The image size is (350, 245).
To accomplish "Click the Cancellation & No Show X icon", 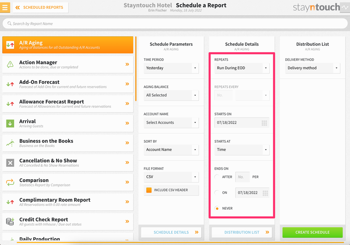I will point(10,163).
